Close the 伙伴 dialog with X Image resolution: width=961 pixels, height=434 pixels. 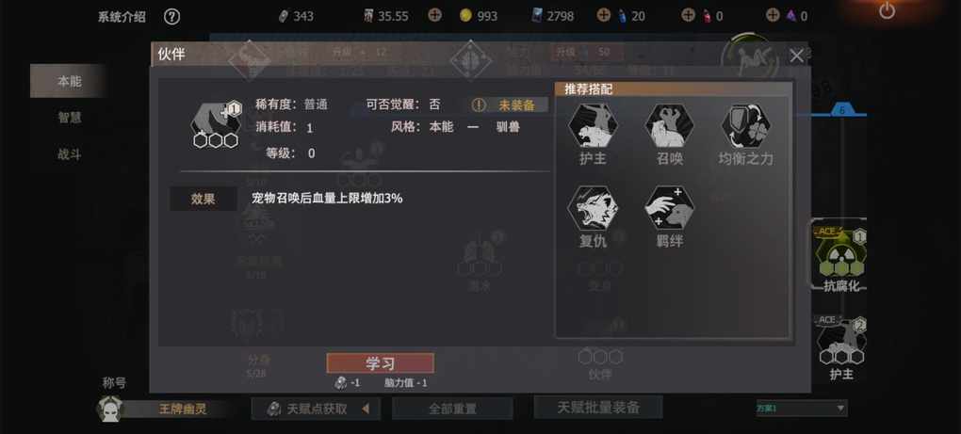[x=796, y=56]
